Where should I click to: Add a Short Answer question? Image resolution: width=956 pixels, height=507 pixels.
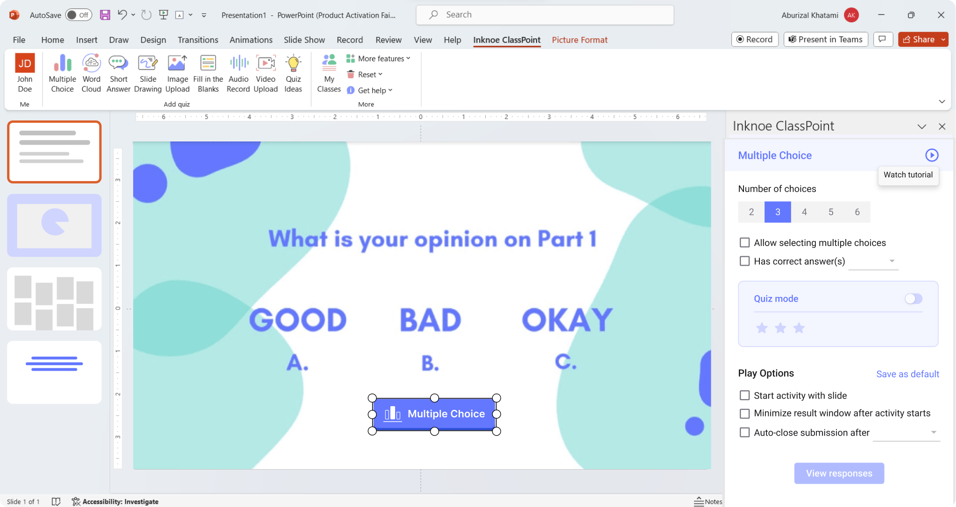tap(118, 72)
